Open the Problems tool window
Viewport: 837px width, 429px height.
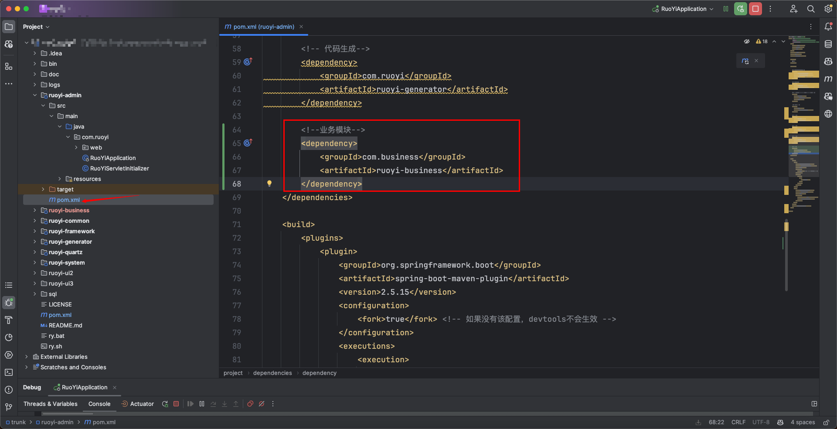pyautogui.click(x=9, y=390)
